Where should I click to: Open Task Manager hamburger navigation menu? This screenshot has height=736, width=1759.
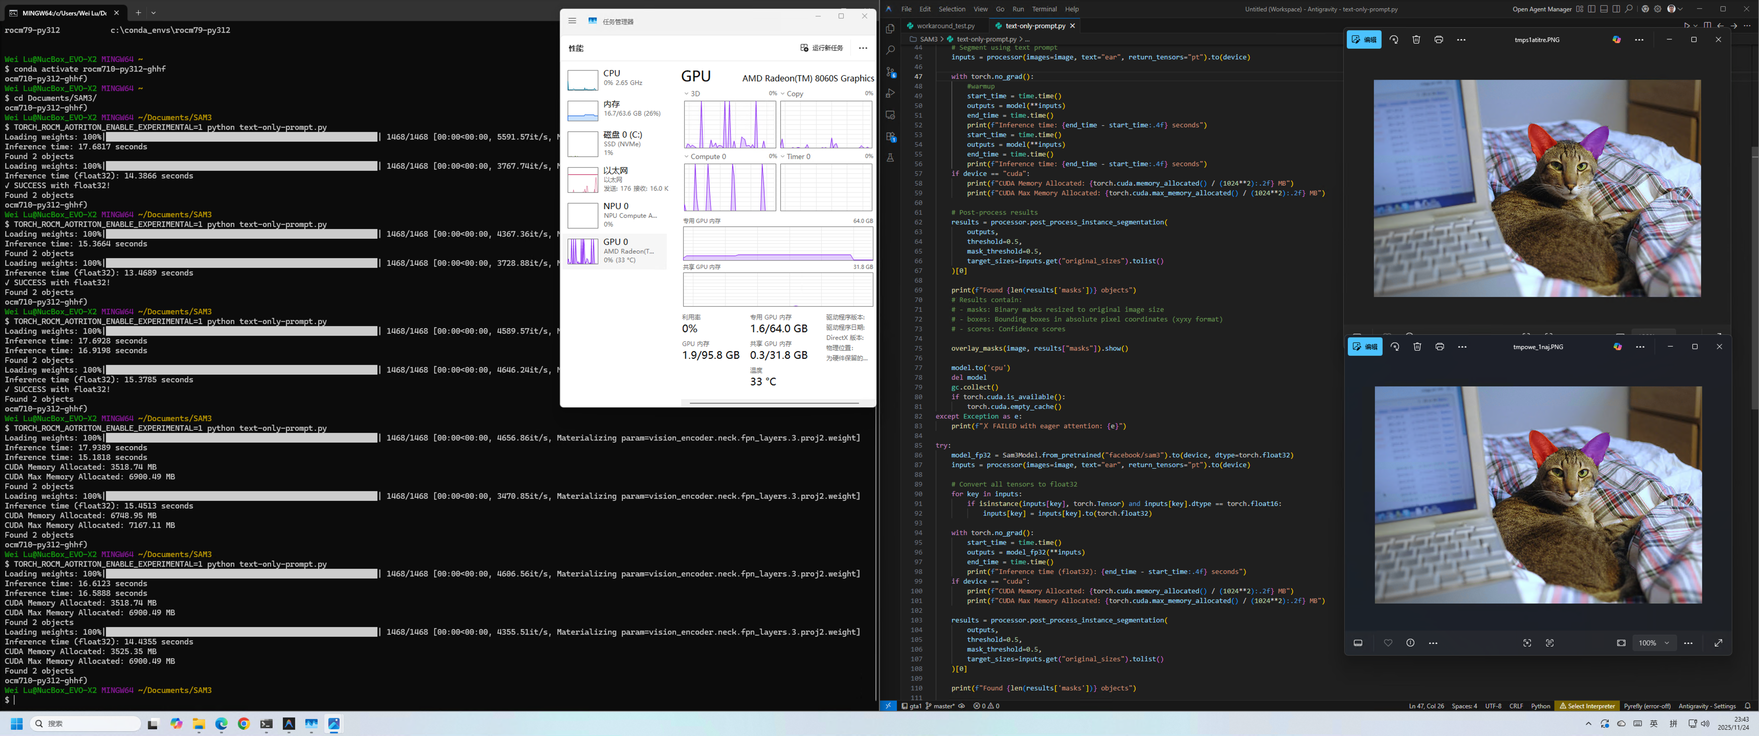(x=572, y=20)
